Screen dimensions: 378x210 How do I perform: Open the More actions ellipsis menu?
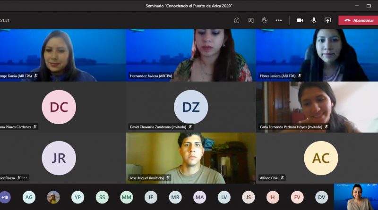point(279,20)
